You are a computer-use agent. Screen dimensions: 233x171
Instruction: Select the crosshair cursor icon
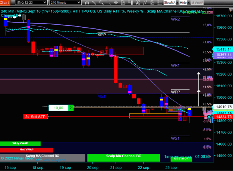116,3
